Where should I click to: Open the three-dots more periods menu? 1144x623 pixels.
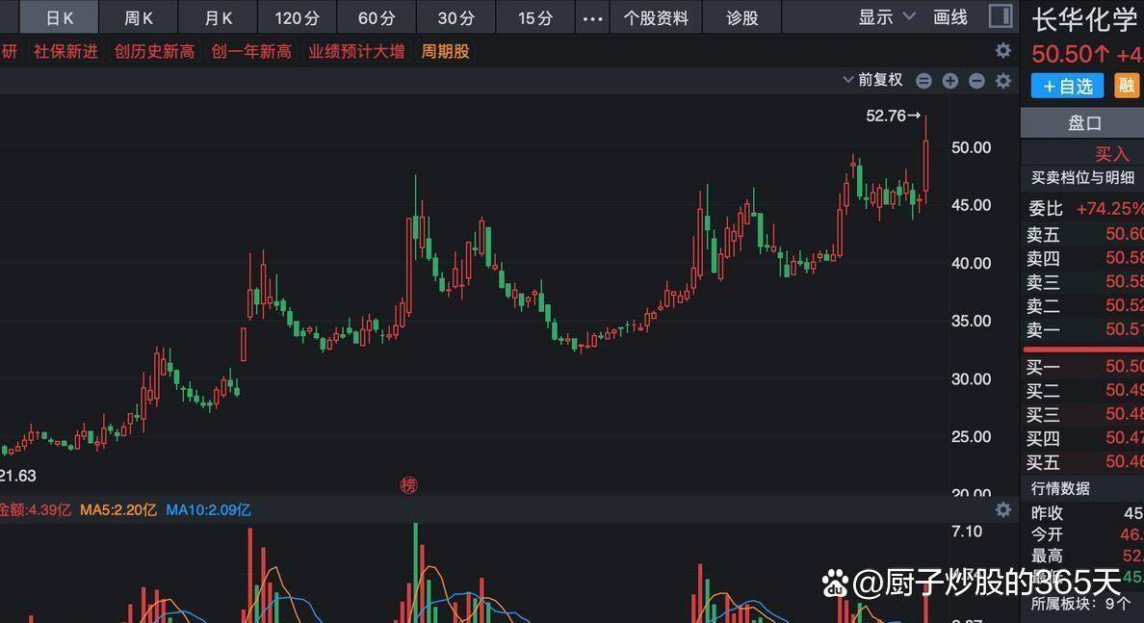click(593, 17)
